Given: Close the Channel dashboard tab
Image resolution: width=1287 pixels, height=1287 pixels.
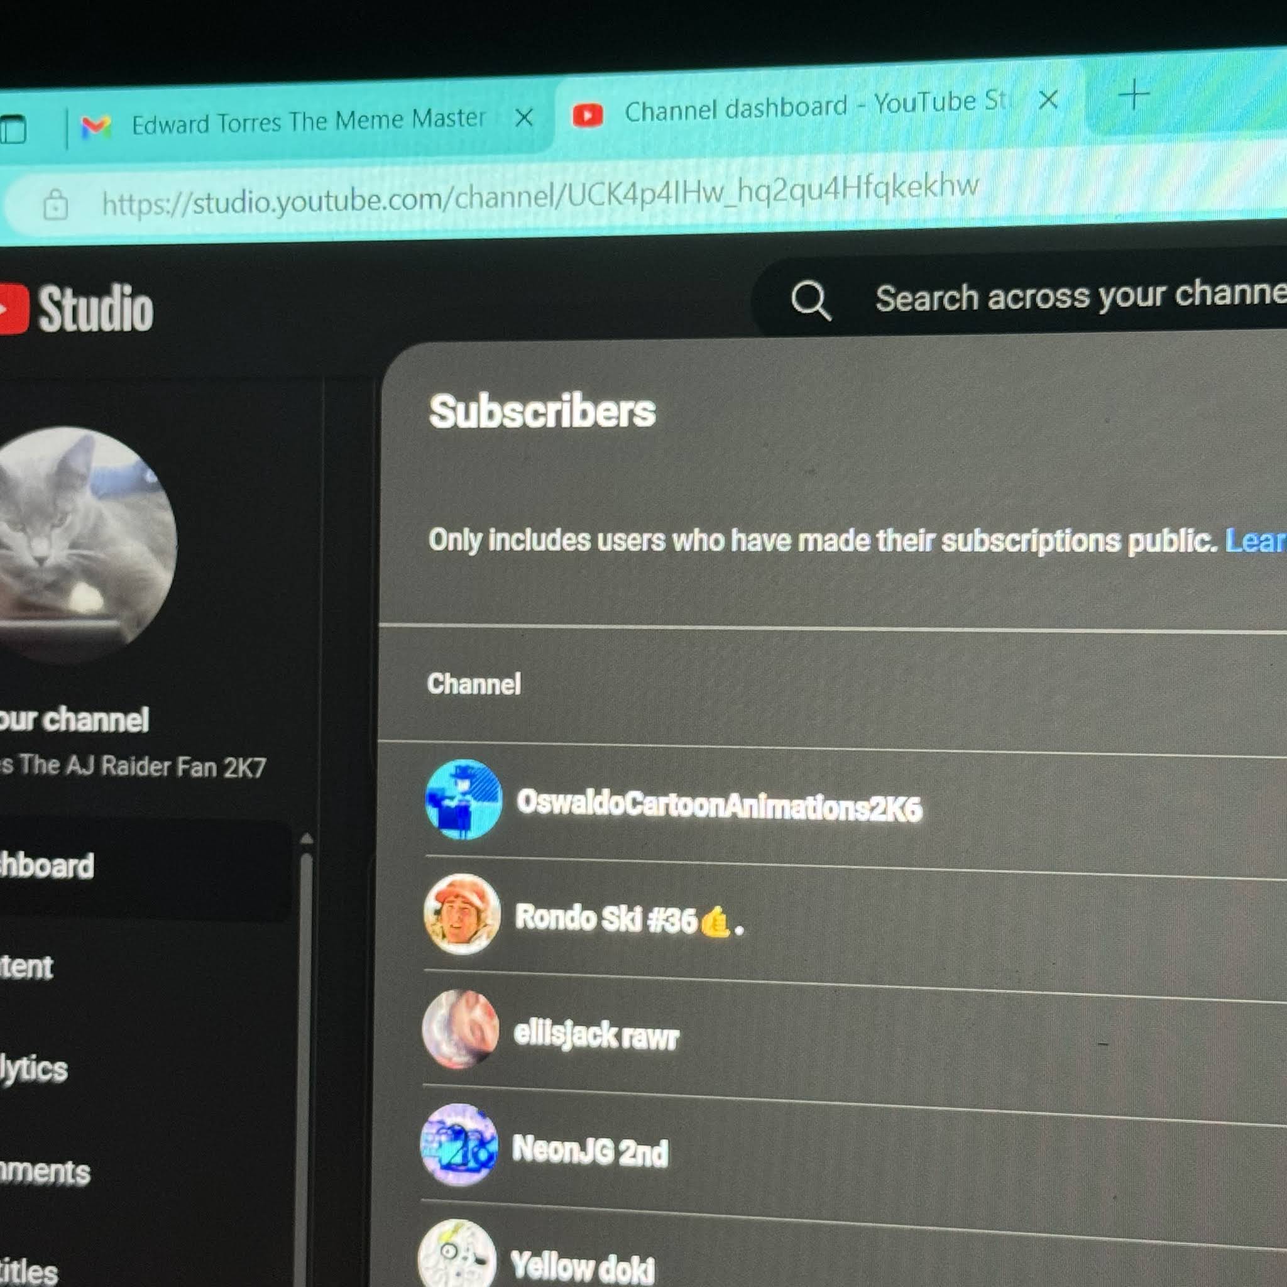Looking at the screenshot, I should coord(1049,101).
